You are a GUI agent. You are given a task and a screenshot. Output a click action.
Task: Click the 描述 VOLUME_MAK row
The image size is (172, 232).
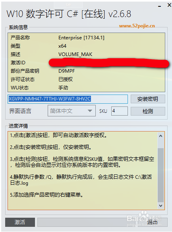pyautogui.click(x=86, y=54)
